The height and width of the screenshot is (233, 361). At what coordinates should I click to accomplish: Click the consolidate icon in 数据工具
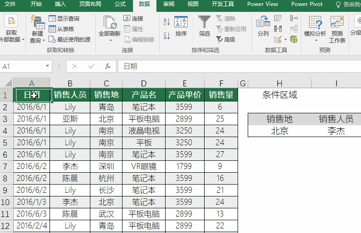[294, 18]
